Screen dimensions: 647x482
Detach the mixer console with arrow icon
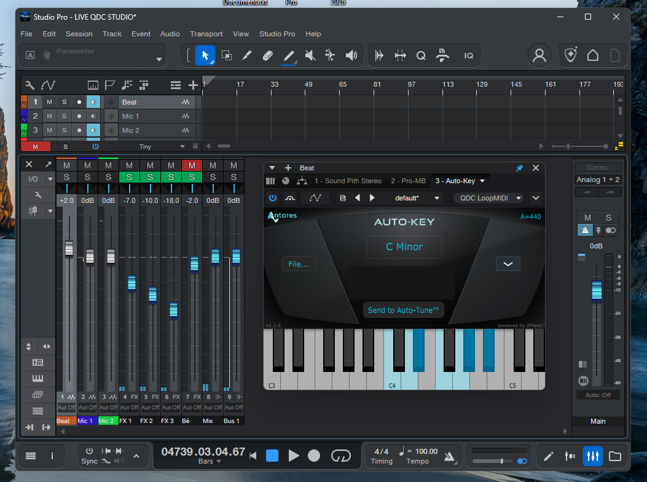point(49,164)
